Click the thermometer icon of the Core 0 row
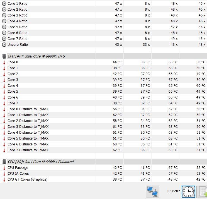Image resolution: width=207 pixels, height=199 pixels. tap(4, 62)
